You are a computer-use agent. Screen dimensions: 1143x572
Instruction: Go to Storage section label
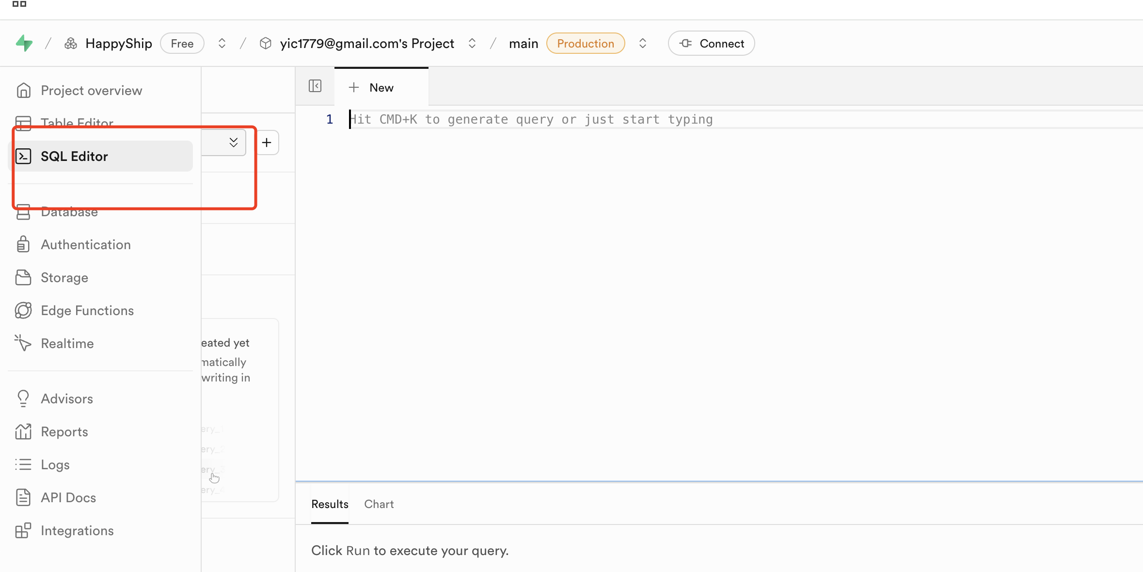pos(64,278)
